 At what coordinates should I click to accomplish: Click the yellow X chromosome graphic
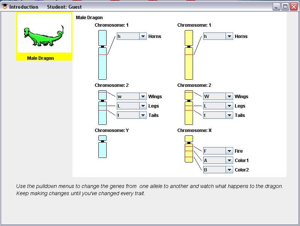click(x=189, y=149)
